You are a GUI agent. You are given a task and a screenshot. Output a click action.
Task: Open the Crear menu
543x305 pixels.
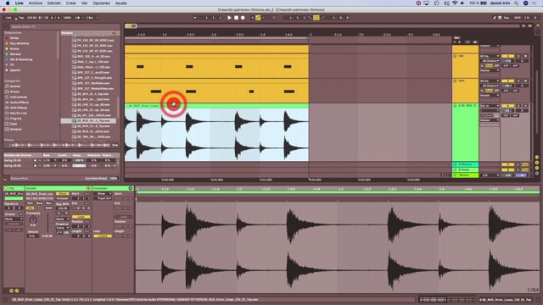[71, 3]
